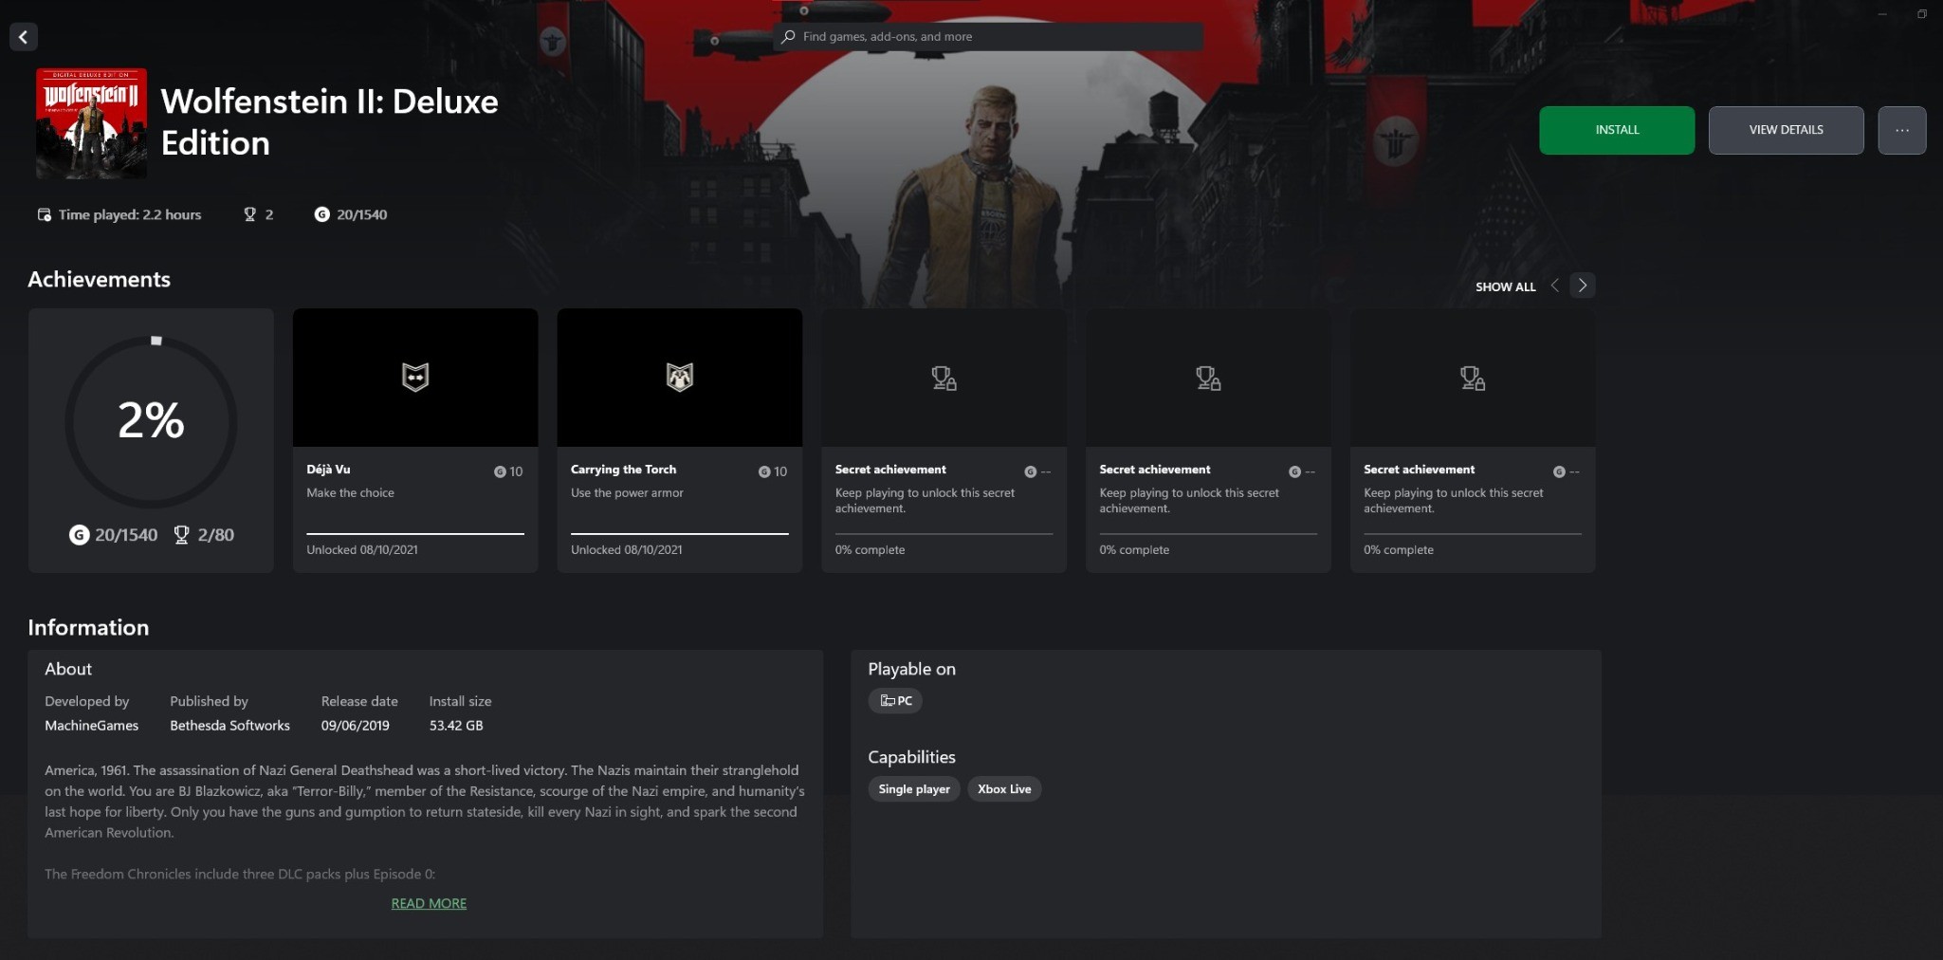Click the gamerscore icon on Déjà Vu card
This screenshot has height=960, width=1943.
point(500,471)
